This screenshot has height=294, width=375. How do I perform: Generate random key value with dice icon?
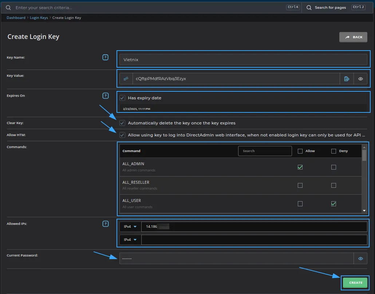point(126,79)
